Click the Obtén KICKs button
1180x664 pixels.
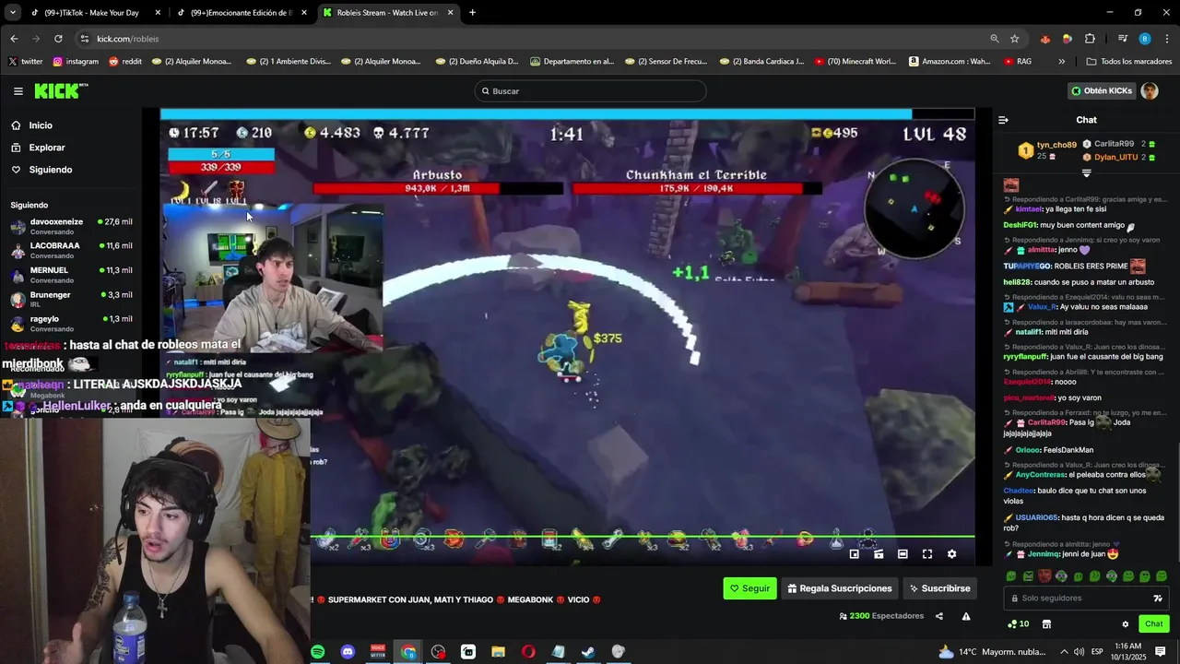point(1101,90)
